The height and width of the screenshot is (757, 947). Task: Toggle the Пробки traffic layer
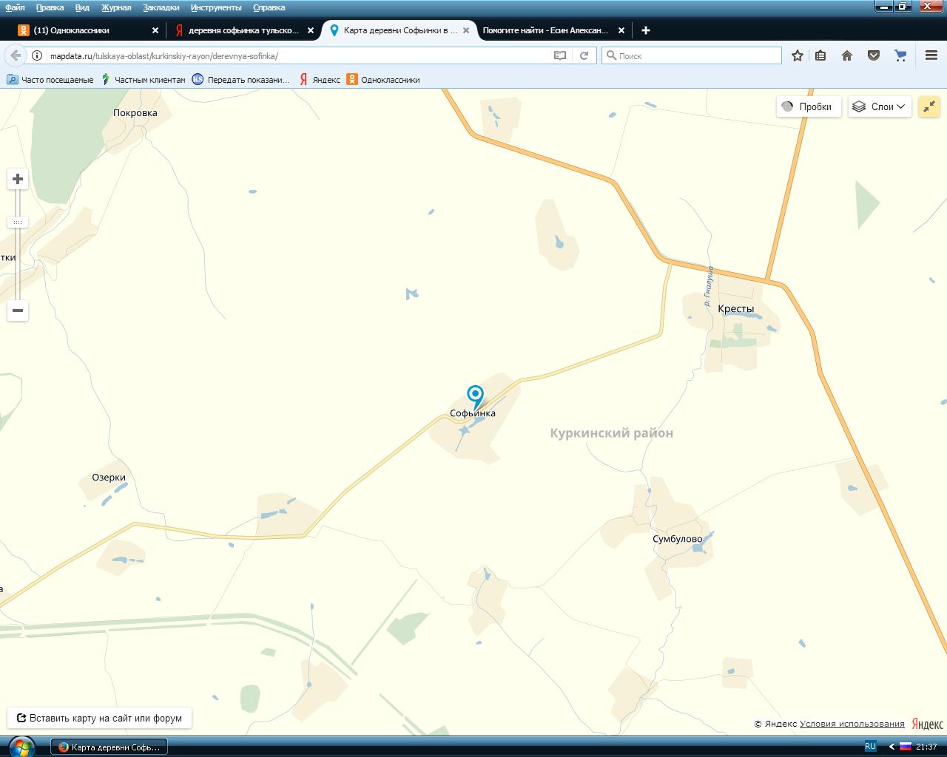point(808,106)
